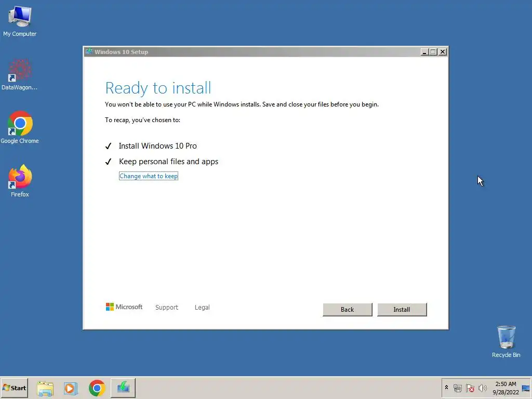Viewport: 532px width, 399px height.
Task: Open Windows Media Player in taskbar
Action: 71,388
